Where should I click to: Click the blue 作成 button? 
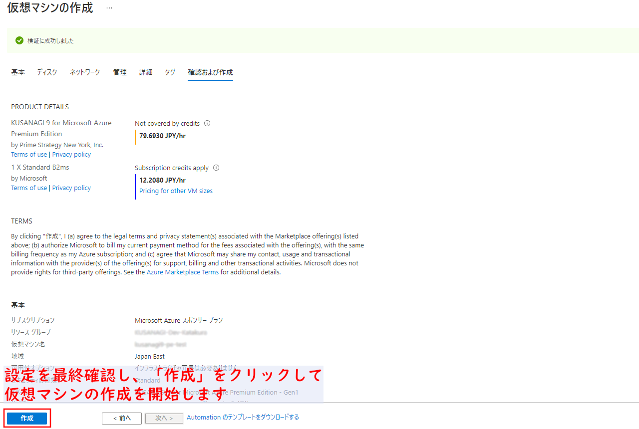(27, 418)
